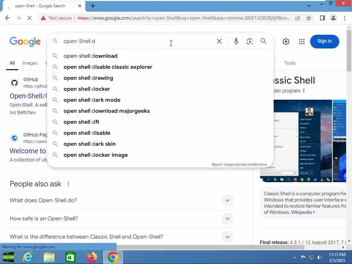
Task: Share this page icon in address bar
Action: [298, 18]
